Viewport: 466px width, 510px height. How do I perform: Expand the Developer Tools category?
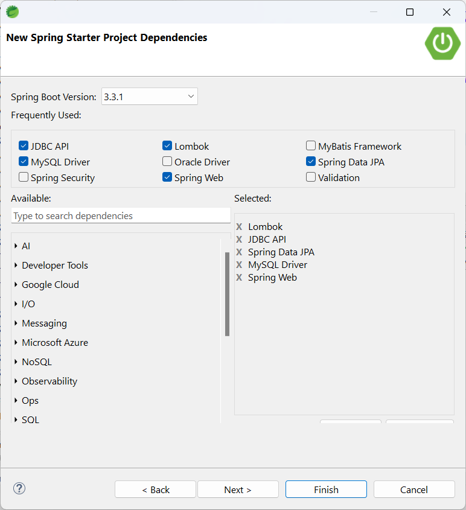click(16, 266)
